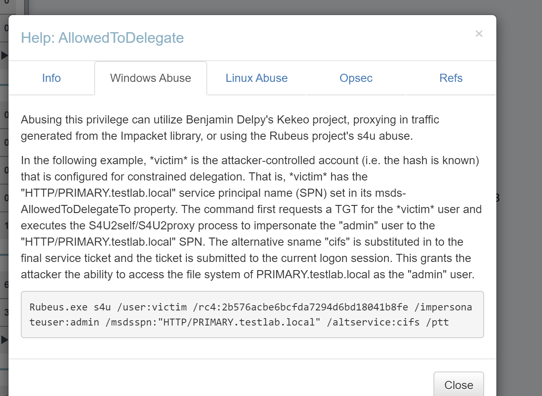The height and width of the screenshot is (396, 542).
Task: Switch to the Info tab
Action: (51, 78)
